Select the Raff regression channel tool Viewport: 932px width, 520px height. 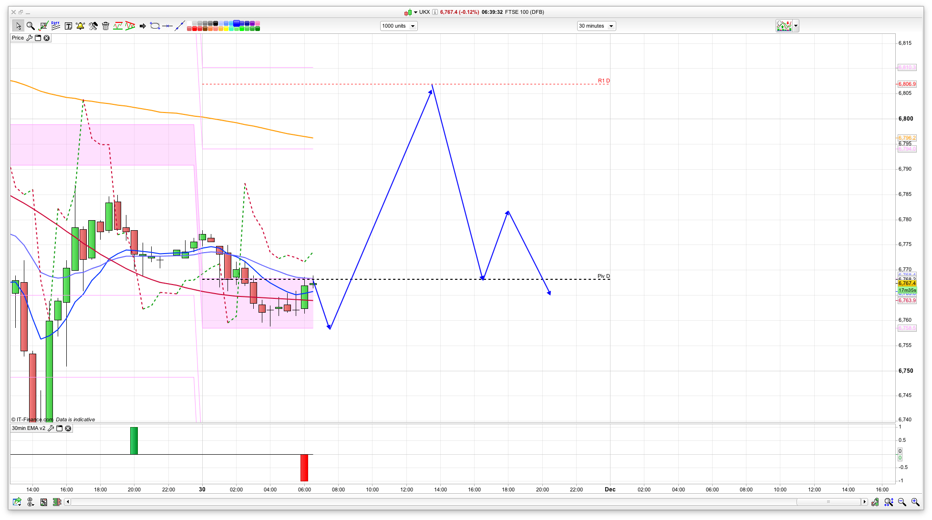tap(55, 26)
